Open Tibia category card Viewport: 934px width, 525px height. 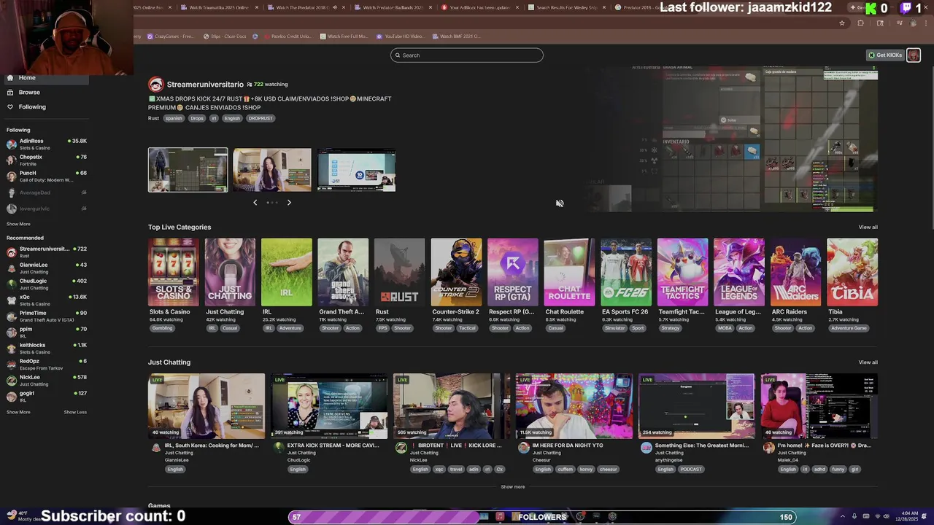pyautogui.click(x=852, y=272)
